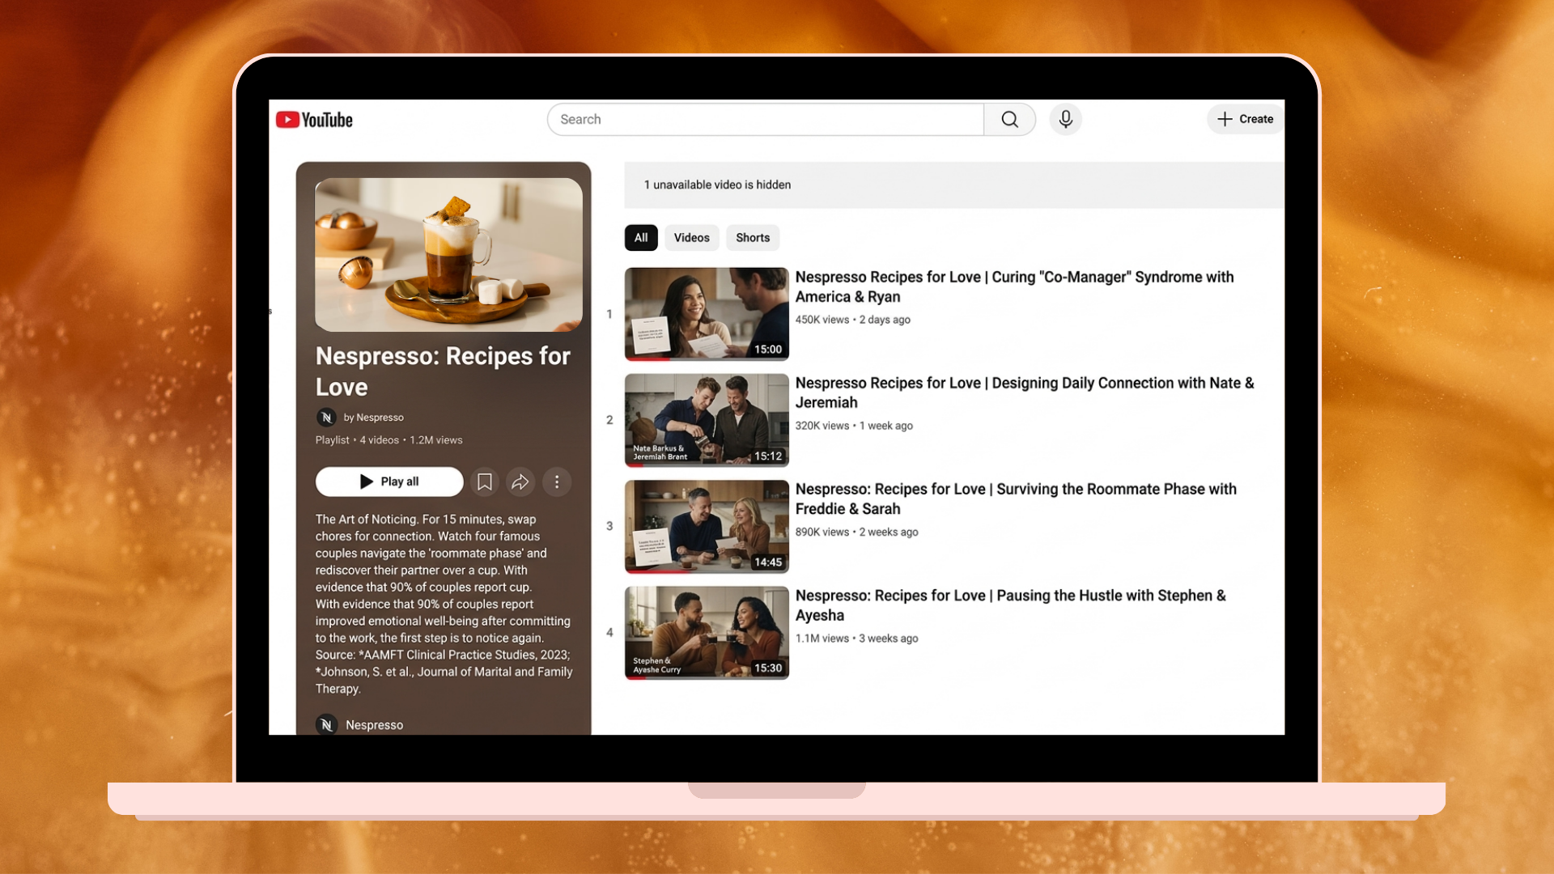Share the playlist using arrow icon

(520, 482)
